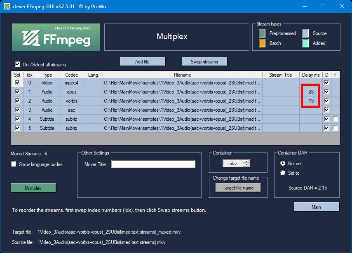The width and height of the screenshot is (352, 253).
Task: Toggle D checkbox for subtitle row 4
Action: 326,119
